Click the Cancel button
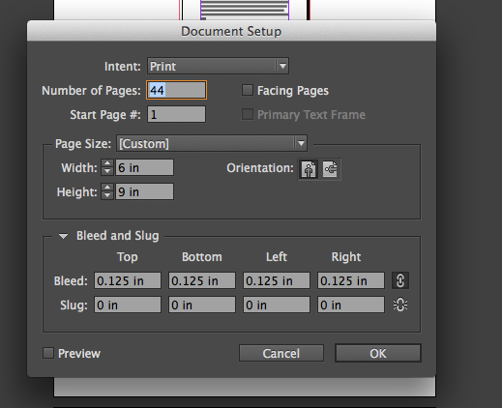The height and width of the screenshot is (408, 502). pos(281,353)
